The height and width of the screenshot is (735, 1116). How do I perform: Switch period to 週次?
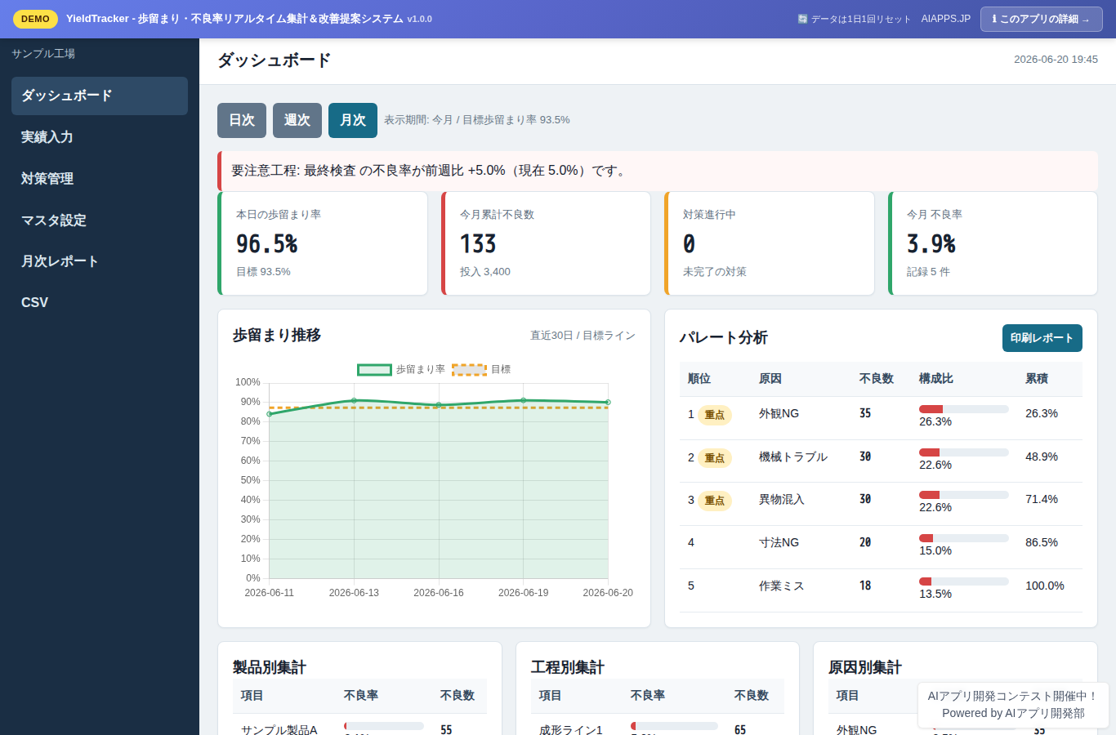[x=297, y=120]
